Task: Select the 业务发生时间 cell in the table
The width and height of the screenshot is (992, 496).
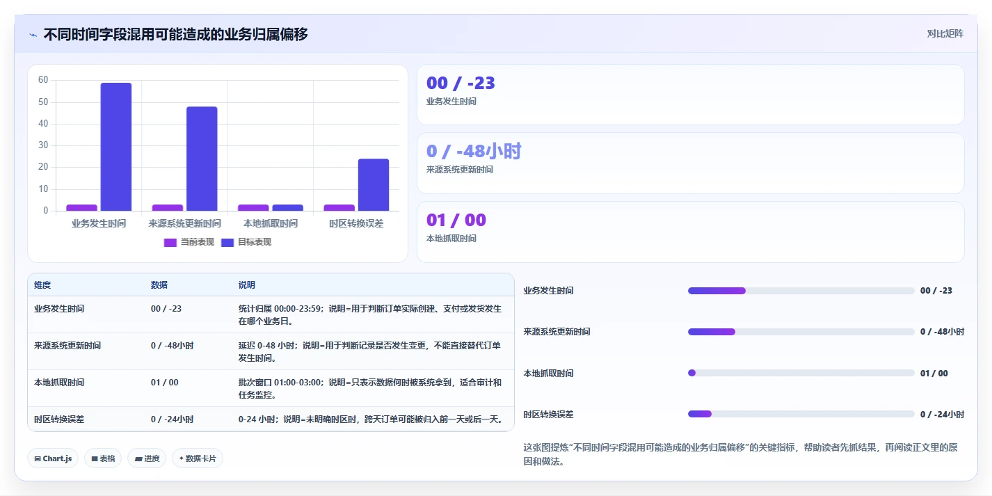Action: tap(59, 308)
